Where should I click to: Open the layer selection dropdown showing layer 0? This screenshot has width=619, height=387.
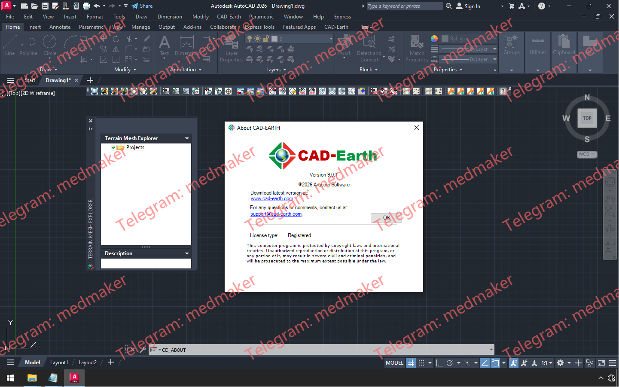coord(330,38)
